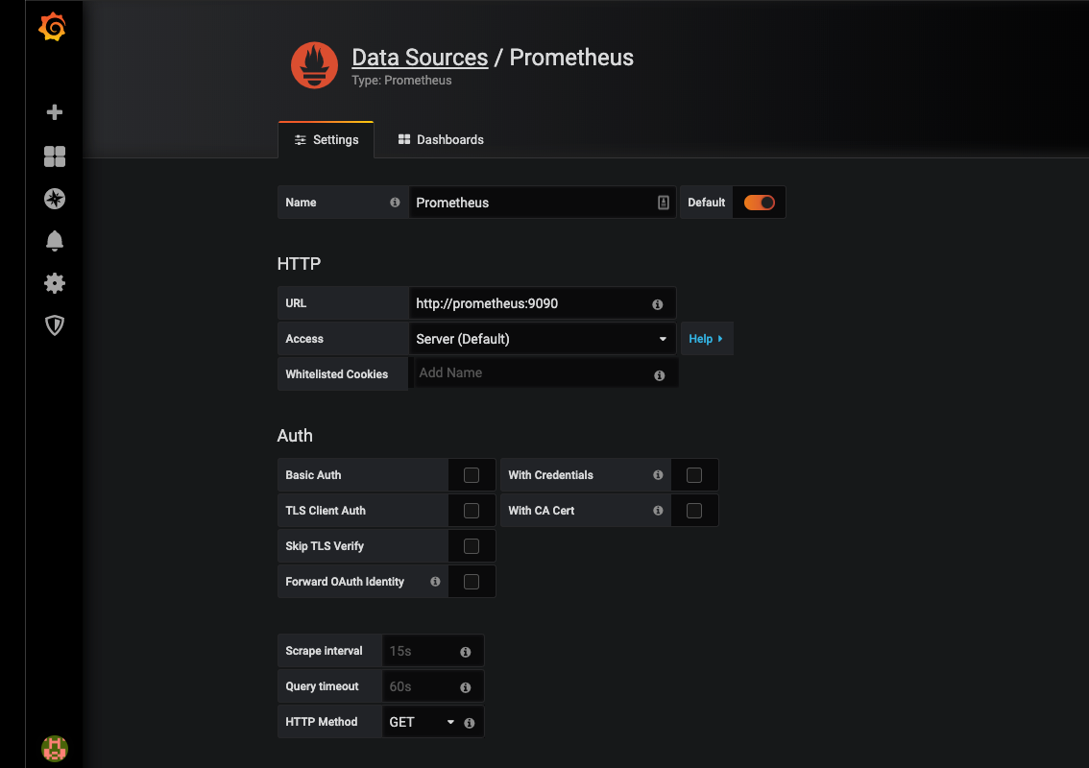Click info icon beside With CA Cert
1089x768 pixels.
pyautogui.click(x=658, y=511)
